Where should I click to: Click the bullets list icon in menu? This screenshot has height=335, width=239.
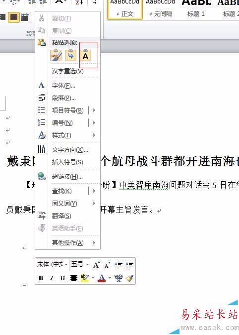pyautogui.click(x=42, y=110)
